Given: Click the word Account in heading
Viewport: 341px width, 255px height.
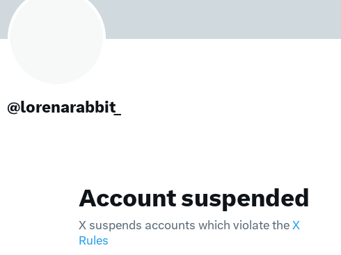Looking at the screenshot, I should [127, 198].
